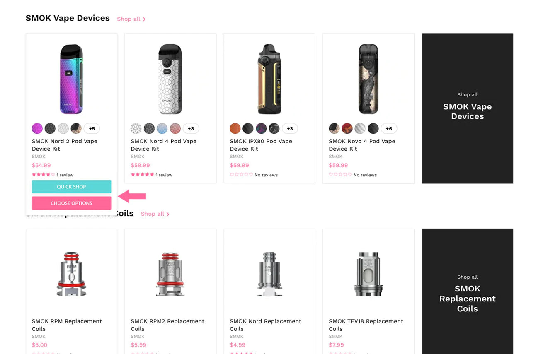Screen dimensions: 543x354
Task: Choose the white swatch on Nord 2 kit
Action: (63, 128)
